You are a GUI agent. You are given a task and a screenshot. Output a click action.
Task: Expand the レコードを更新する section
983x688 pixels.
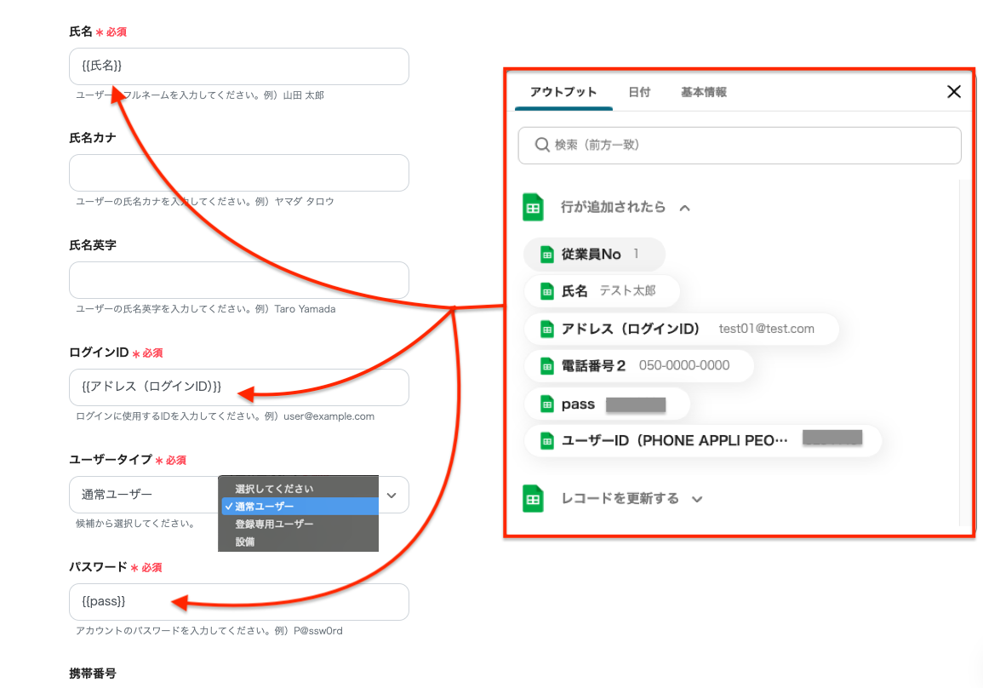click(x=697, y=499)
